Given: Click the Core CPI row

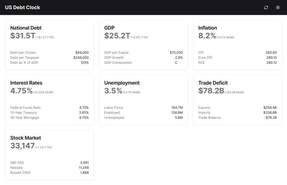Looking at the screenshot, I should tap(237, 57).
